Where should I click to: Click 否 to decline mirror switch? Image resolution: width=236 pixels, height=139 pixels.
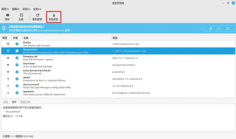[x=227, y=28]
